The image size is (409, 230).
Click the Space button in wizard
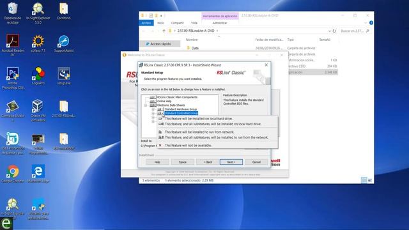coord(183,162)
